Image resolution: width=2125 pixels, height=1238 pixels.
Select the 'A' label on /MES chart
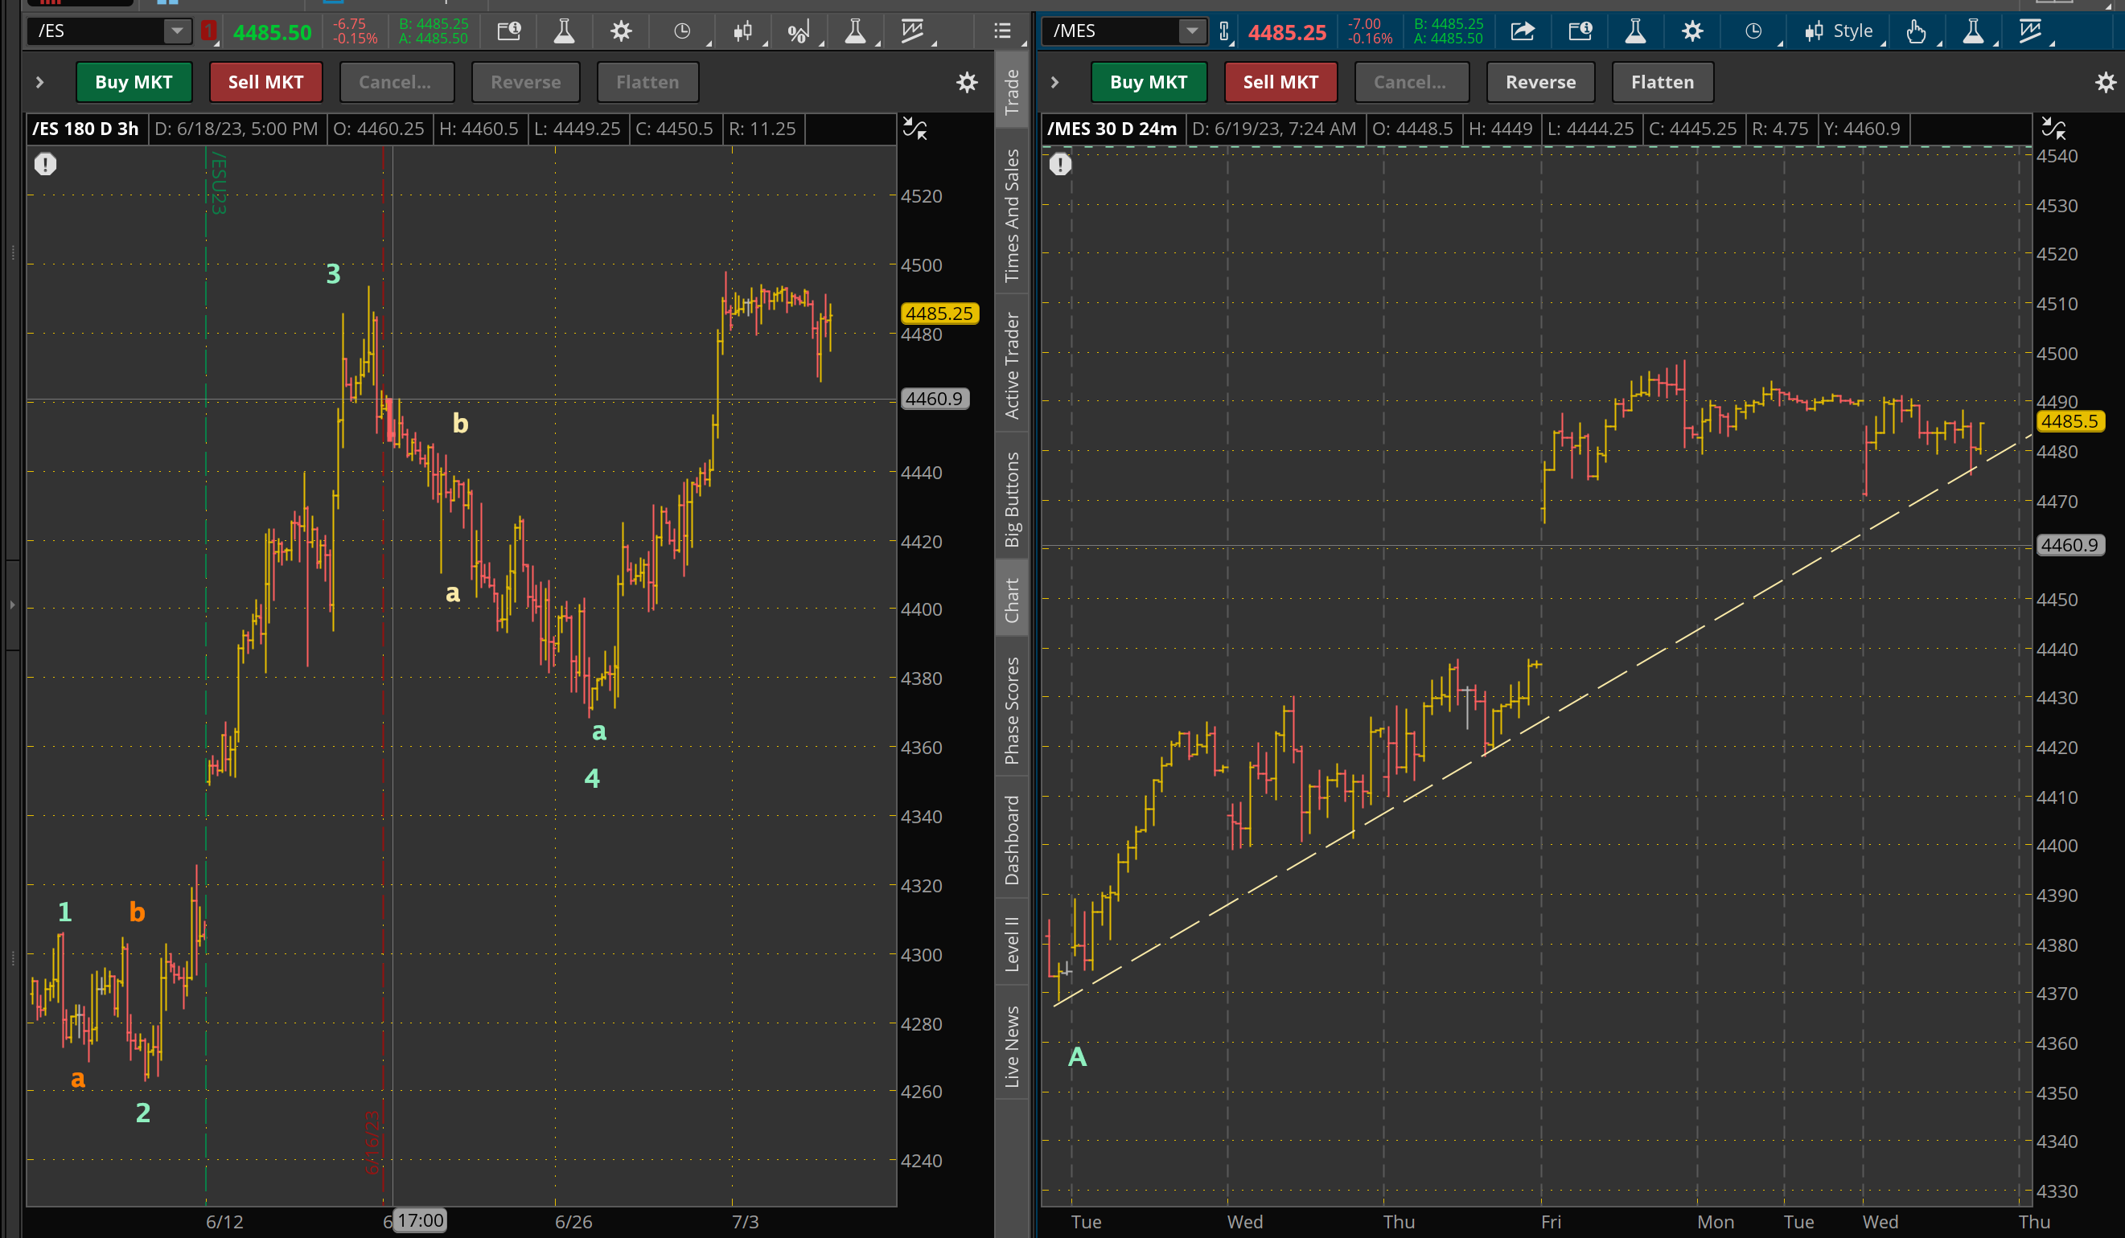point(1077,1057)
